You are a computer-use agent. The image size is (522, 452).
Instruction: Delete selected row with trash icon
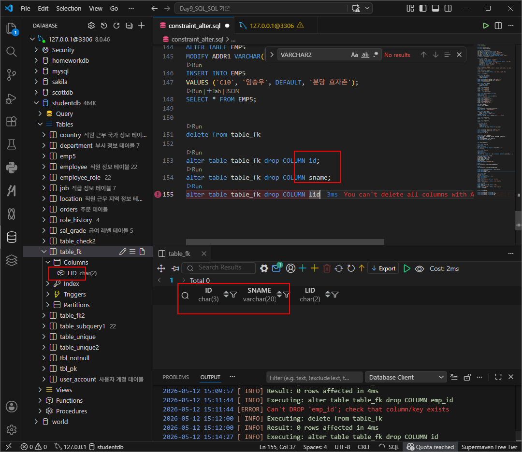click(x=327, y=268)
